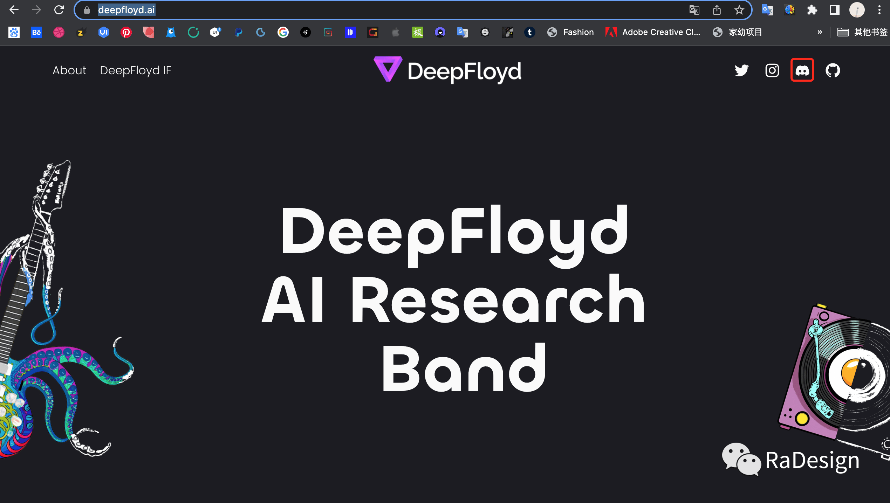The image size is (890, 503).
Task: Toggle the browser side panel
Action: tap(835, 10)
